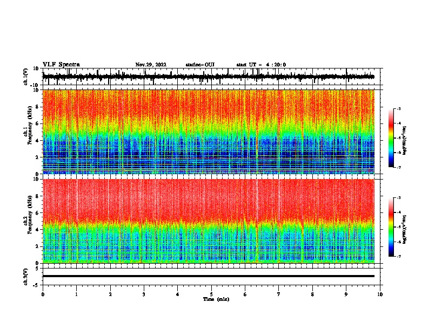Click the "station=OUI" header text
Image resolution: width=428 pixels, height=330 pixels.
pos(200,65)
